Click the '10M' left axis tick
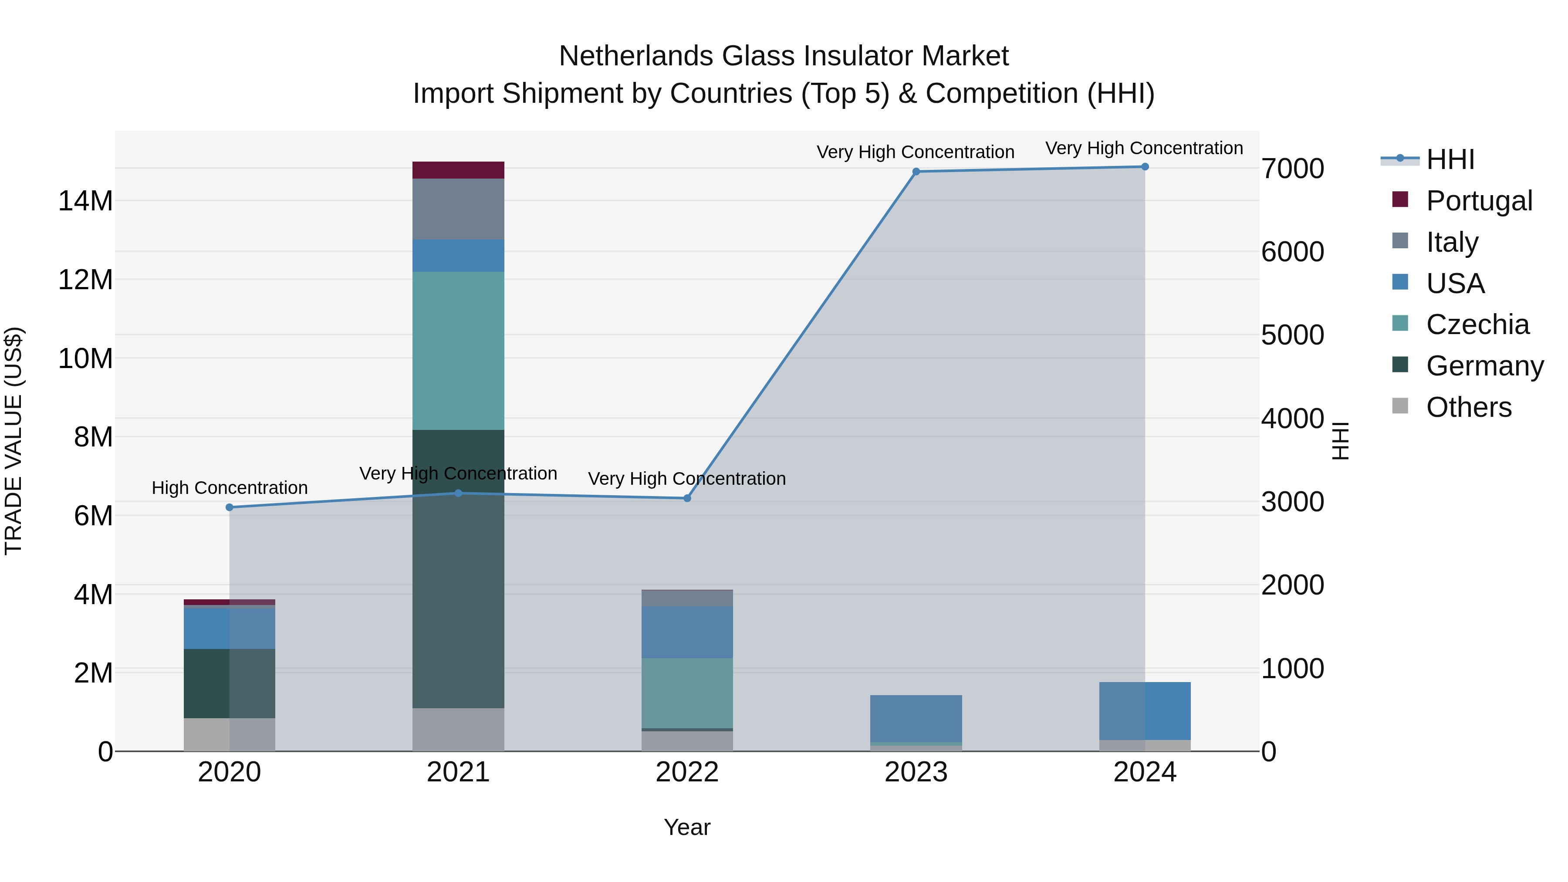Viewport: 1568px width, 882px height. point(85,358)
